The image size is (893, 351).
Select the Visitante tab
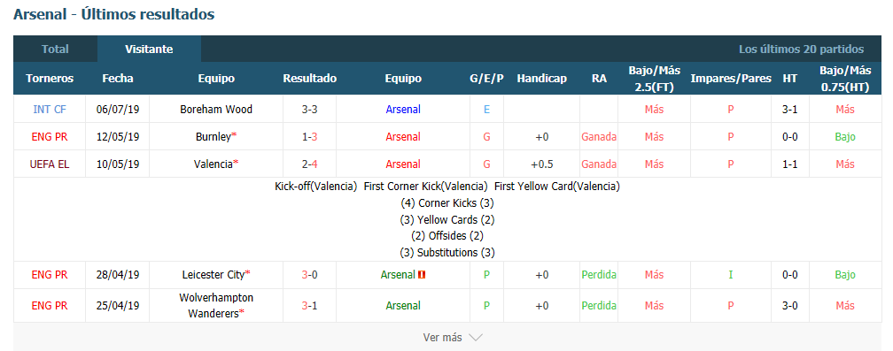[149, 50]
